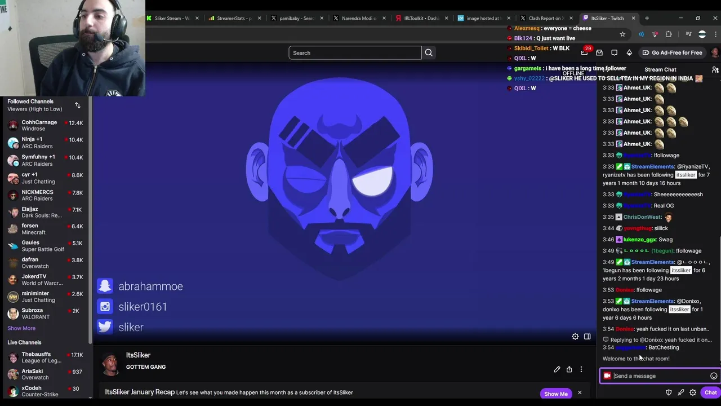Open the player settings gear icon
This screenshot has width=721, height=406.
coord(575,337)
